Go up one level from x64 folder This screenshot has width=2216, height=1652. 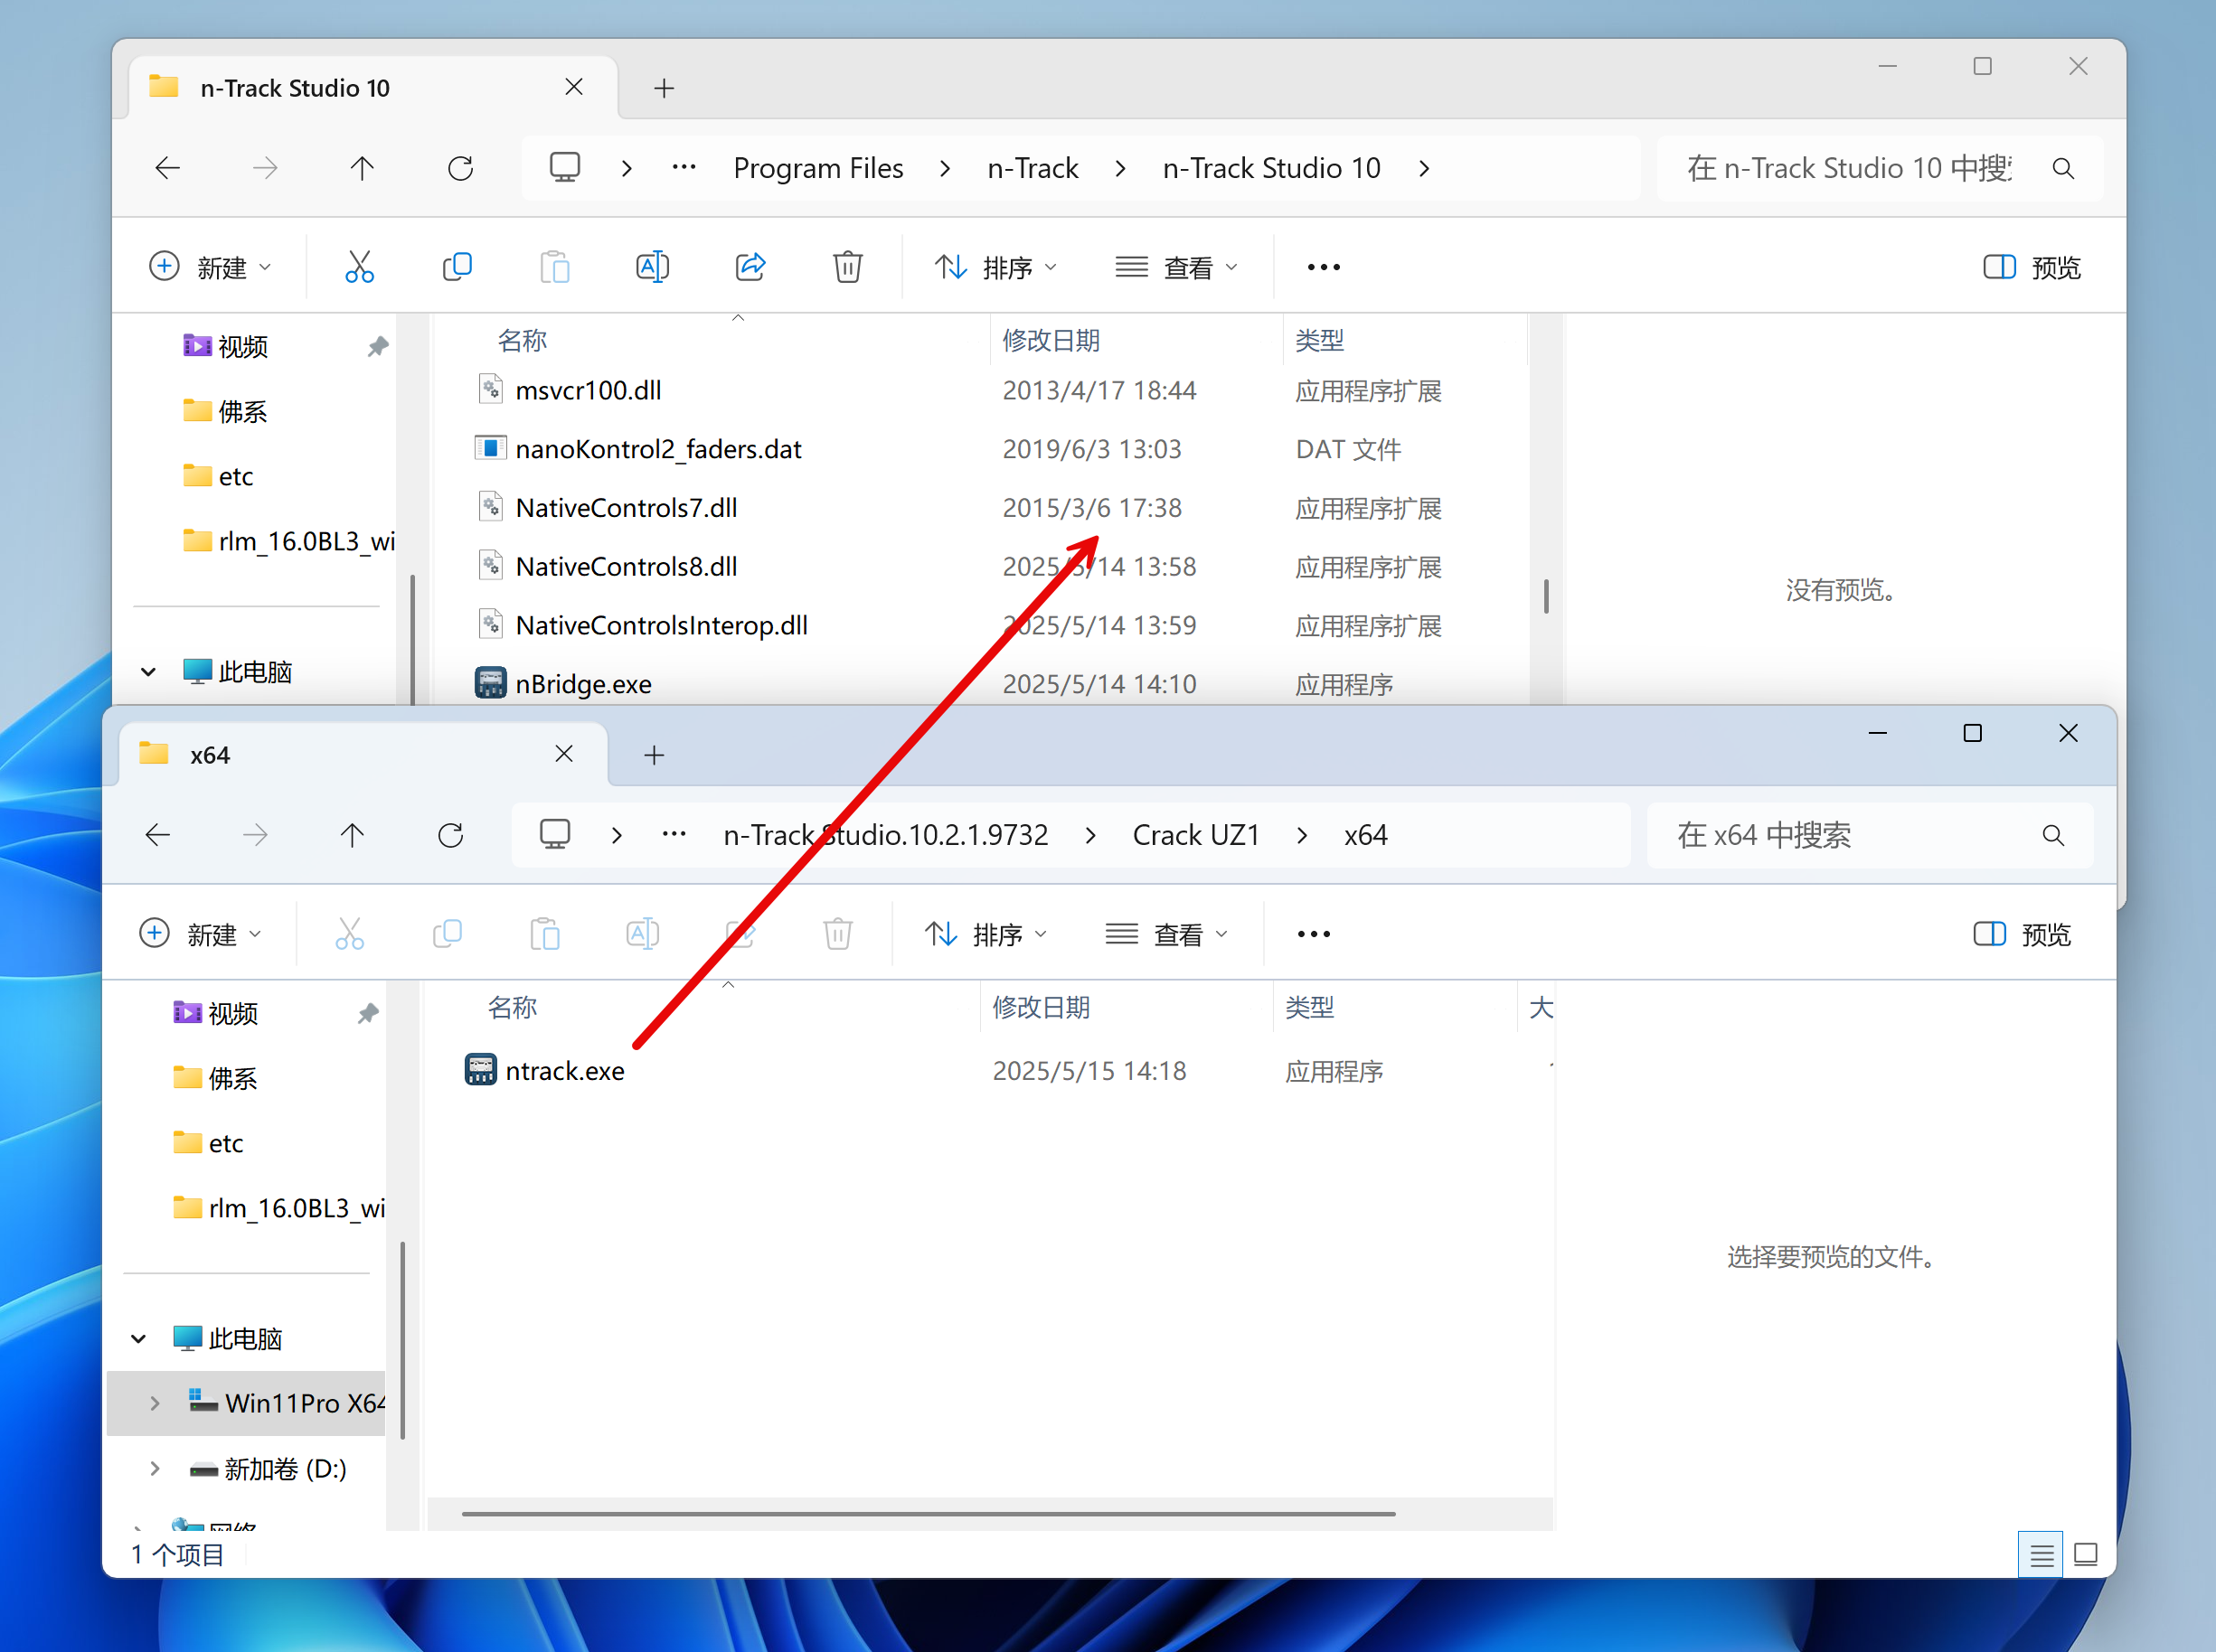click(353, 835)
